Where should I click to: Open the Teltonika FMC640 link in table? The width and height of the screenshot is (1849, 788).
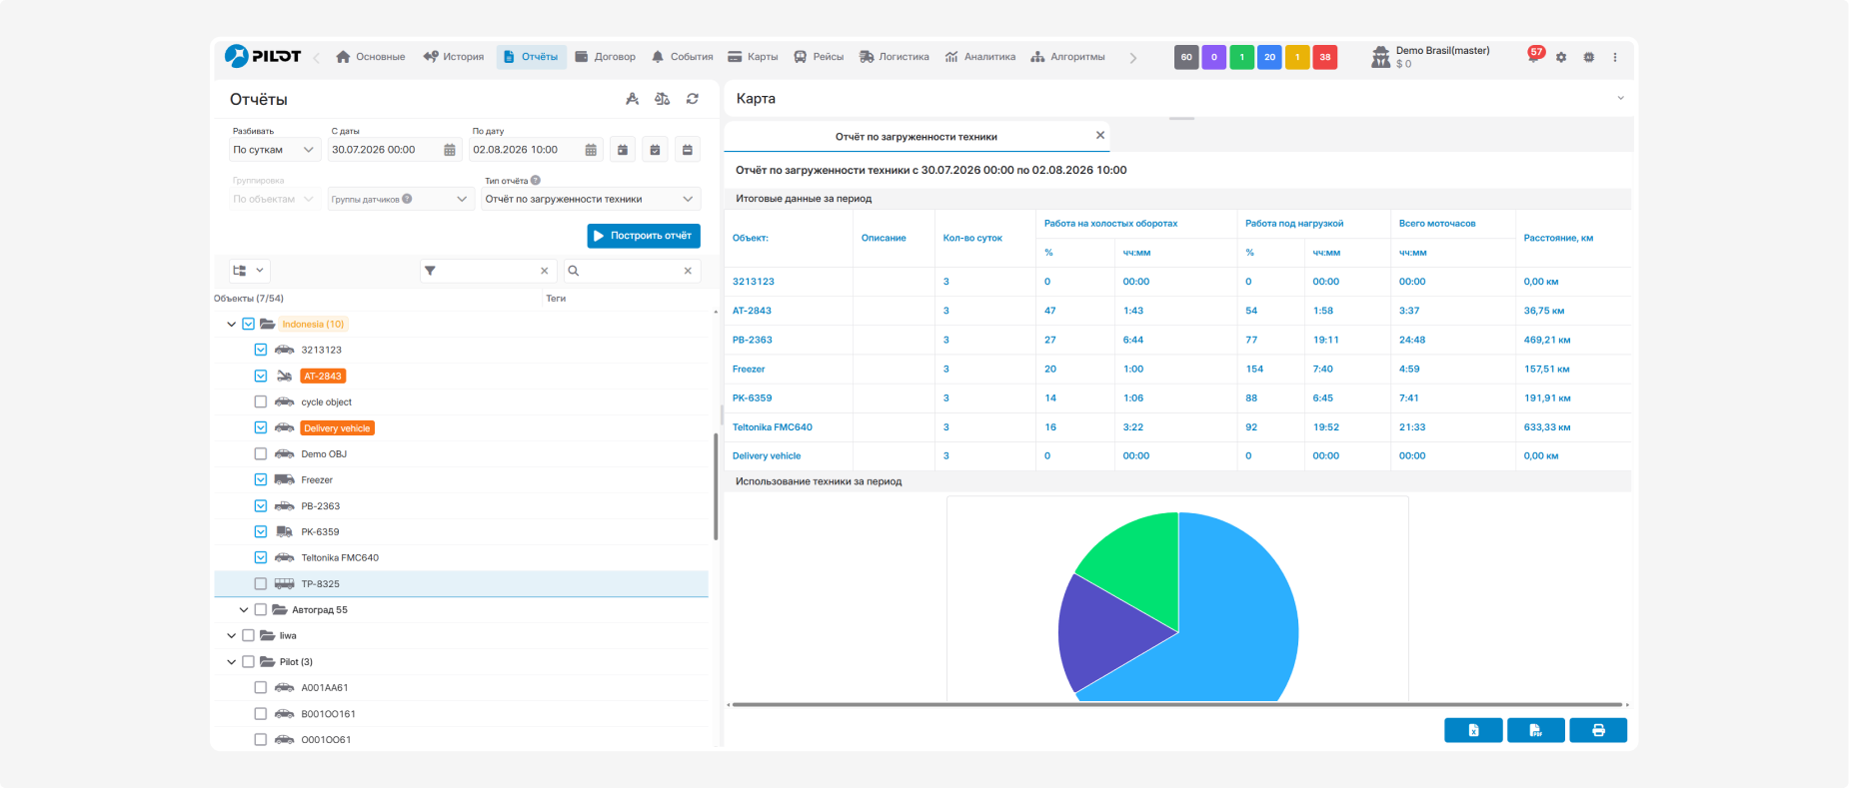[773, 426]
